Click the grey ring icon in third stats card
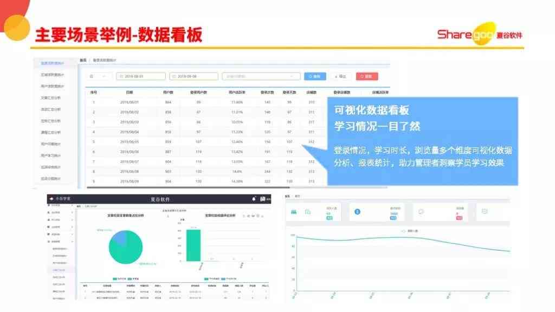 [421, 212]
